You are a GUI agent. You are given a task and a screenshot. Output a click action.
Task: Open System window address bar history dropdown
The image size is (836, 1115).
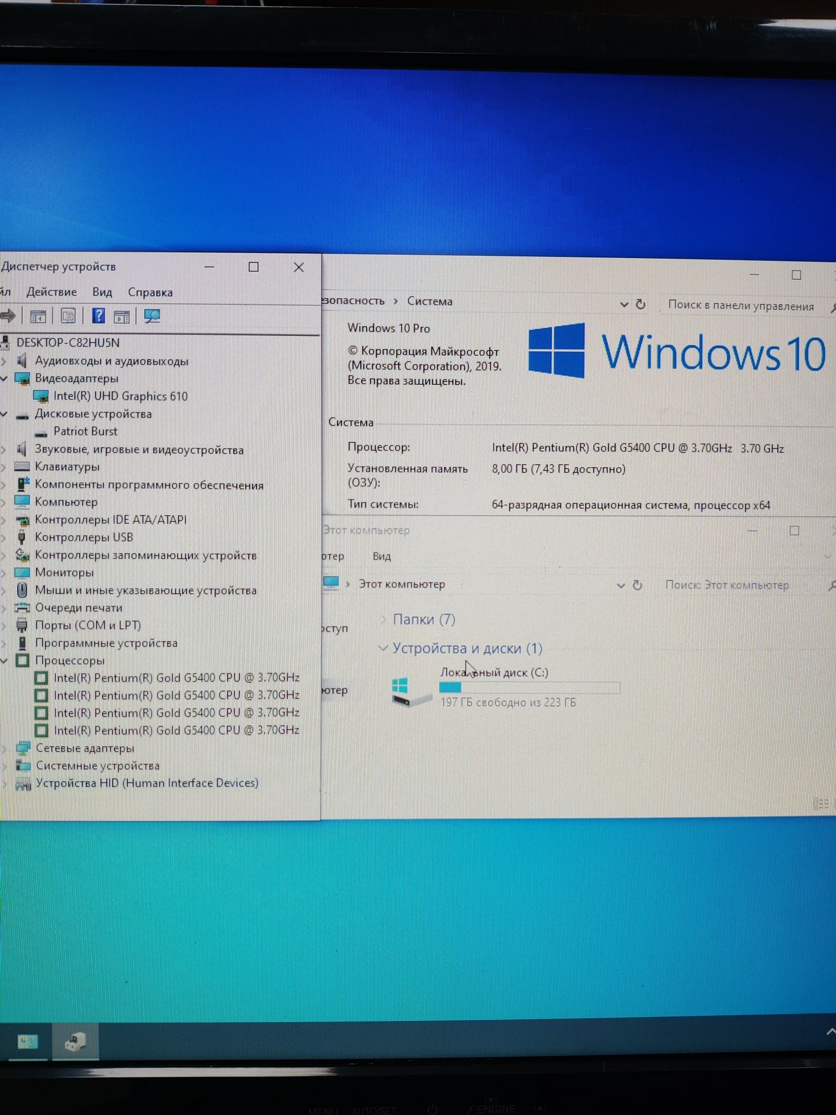pyautogui.click(x=624, y=304)
